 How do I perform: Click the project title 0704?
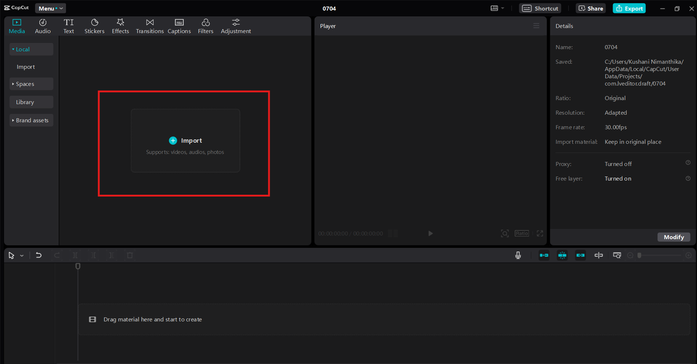pyautogui.click(x=329, y=8)
